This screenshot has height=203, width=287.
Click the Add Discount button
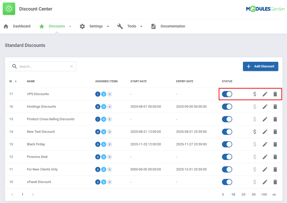coord(260,66)
